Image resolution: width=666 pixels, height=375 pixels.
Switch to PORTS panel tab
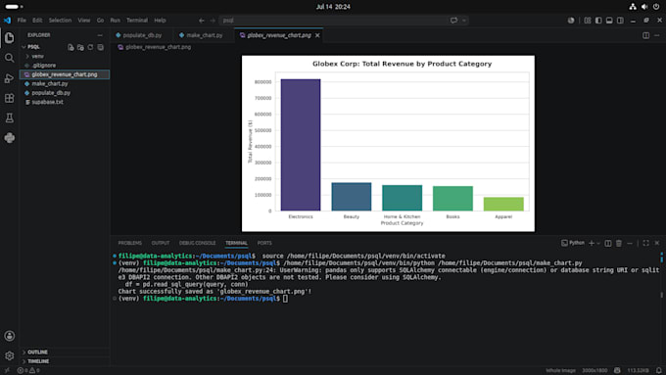(264, 243)
